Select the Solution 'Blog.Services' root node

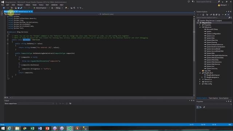tap(210, 20)
